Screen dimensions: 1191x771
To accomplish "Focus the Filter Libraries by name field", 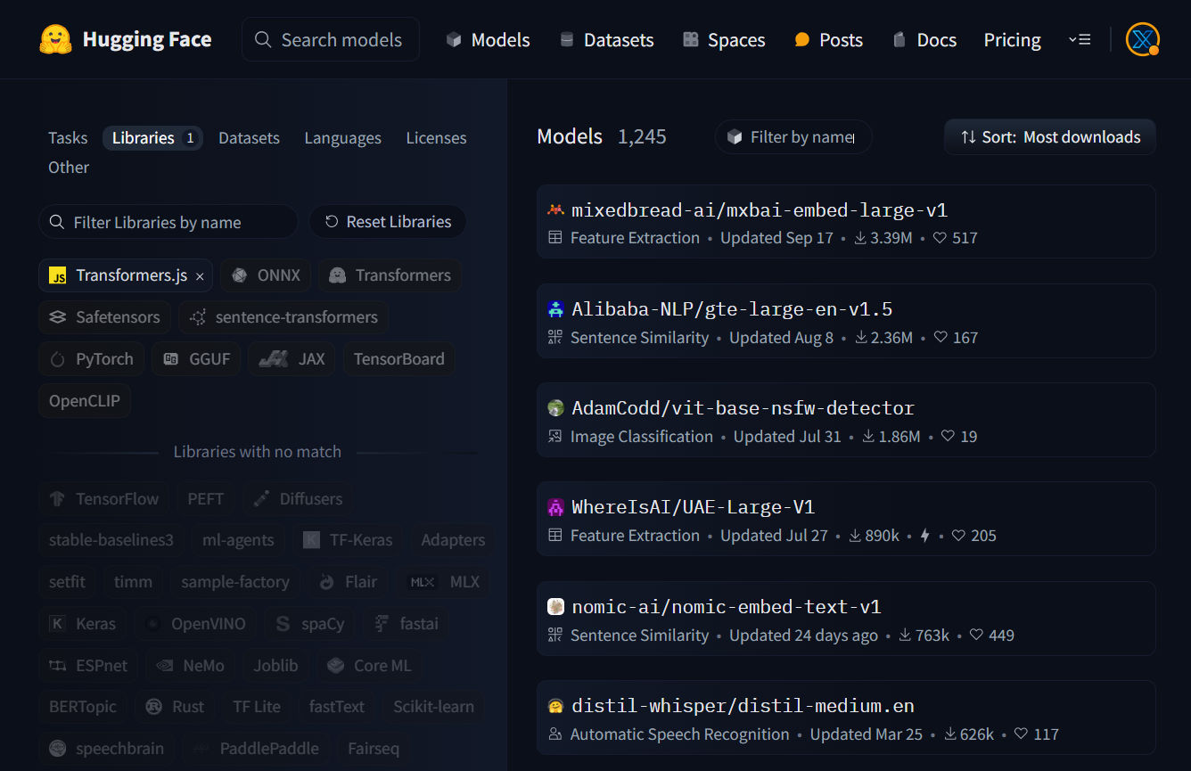I will [x=169, y=222].
